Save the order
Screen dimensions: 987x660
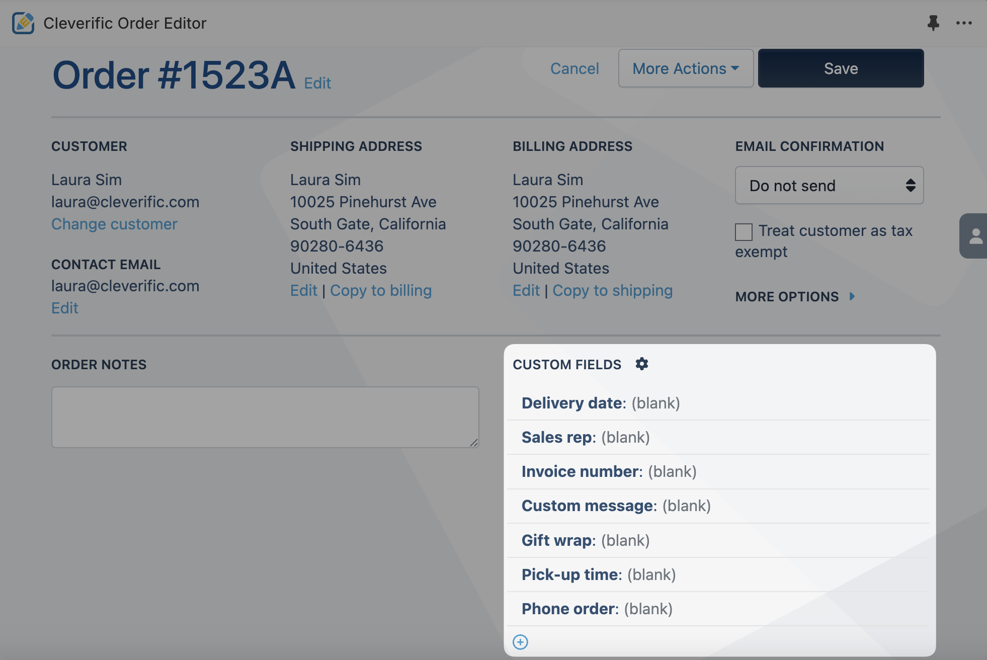[x=841, y=68]
